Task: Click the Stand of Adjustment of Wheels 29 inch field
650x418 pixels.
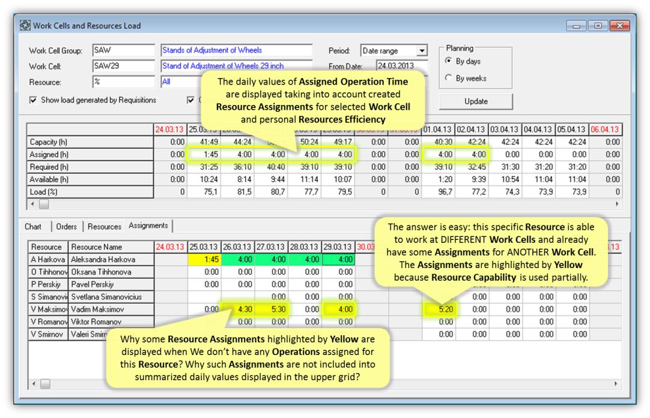Action: [x=236, y=66]
